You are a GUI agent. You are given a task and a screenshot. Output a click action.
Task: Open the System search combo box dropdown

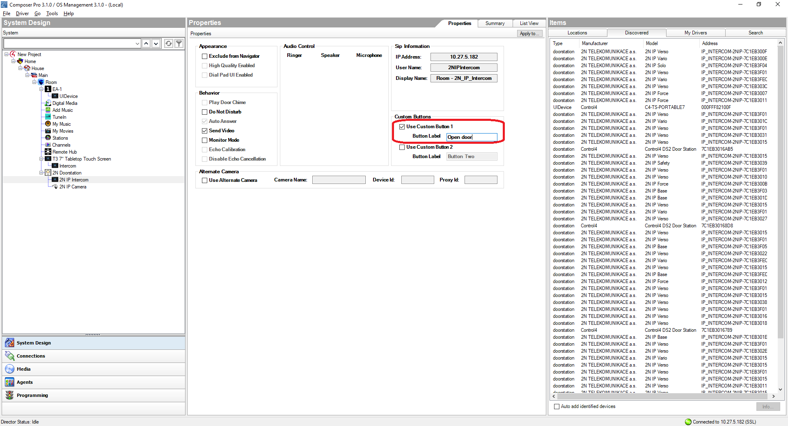tap(137, 43)
